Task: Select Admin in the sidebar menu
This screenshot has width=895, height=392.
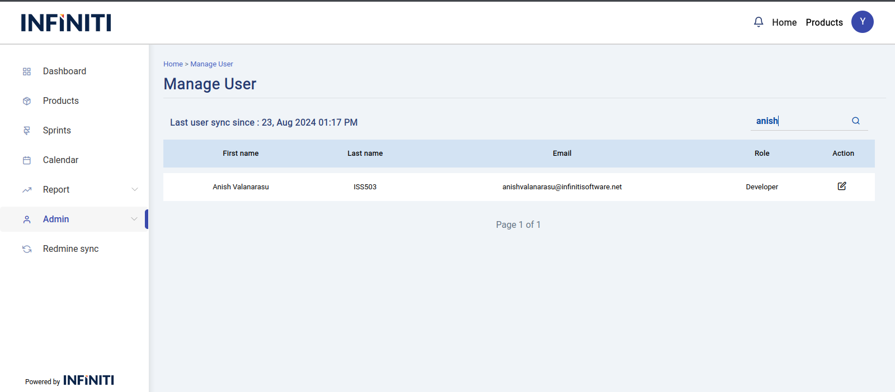Action: [x=56, y=219]
